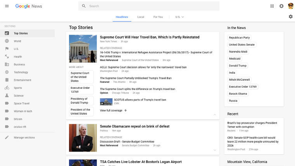295x166 pixels.
Task: Open the notifications bell icon
Action: (x=281, y=6)
